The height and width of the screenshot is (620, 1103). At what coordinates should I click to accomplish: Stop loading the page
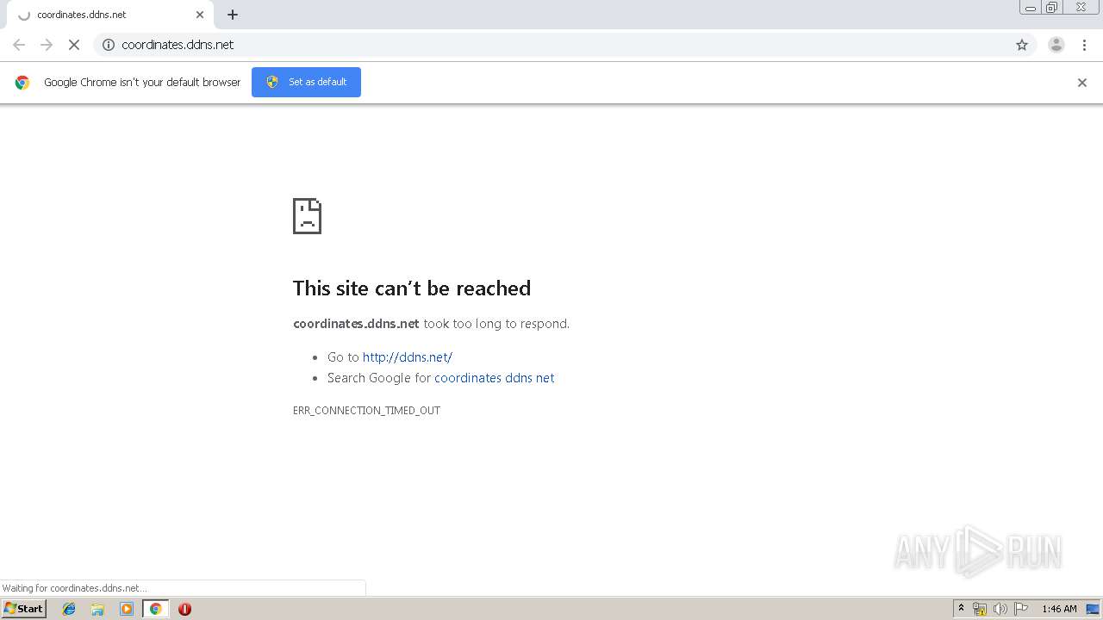[x=74, y=45]
